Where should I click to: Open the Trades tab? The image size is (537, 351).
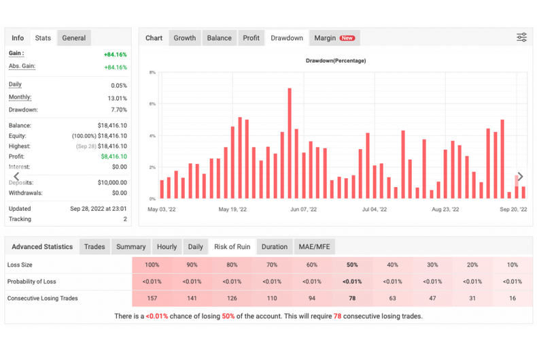click(94, 247)
